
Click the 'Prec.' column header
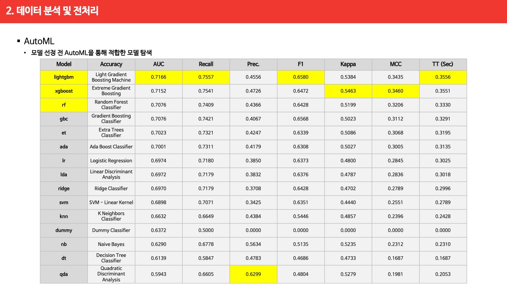253,64
